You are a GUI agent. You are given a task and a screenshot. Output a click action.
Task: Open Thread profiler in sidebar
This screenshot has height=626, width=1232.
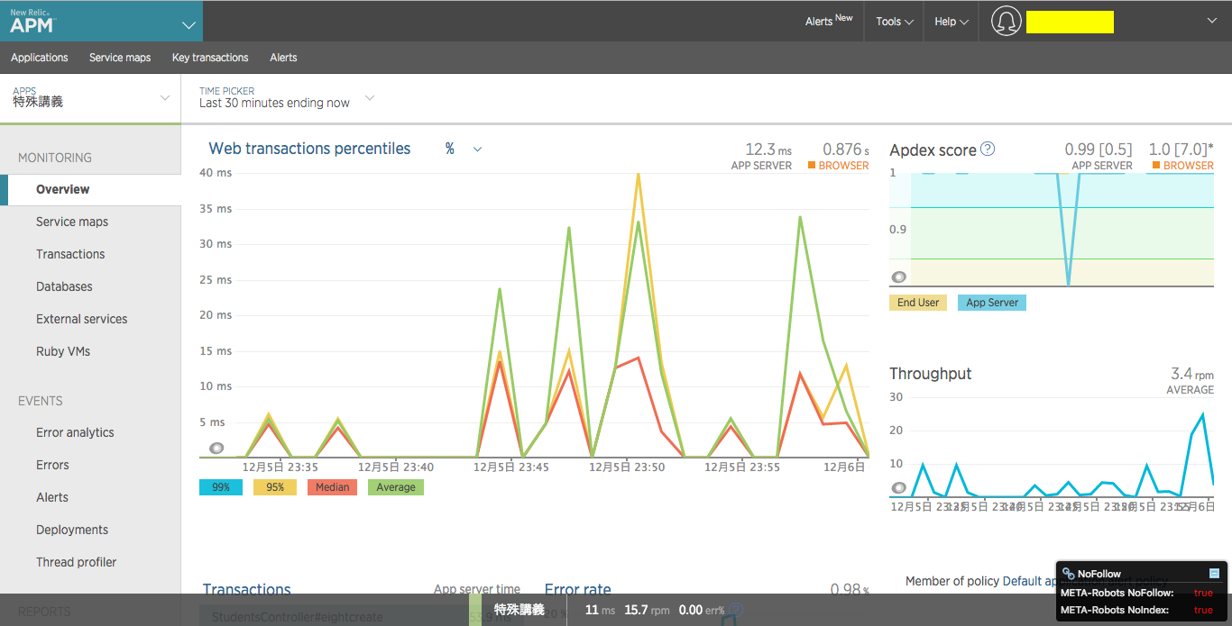tap(77, 562)
